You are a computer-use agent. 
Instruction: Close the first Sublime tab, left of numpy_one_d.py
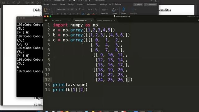[x=69, y=21]
